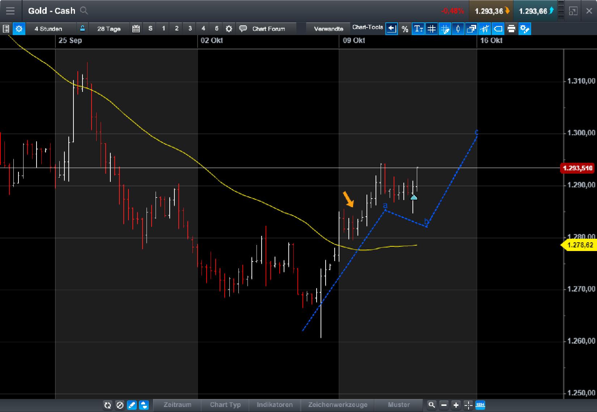
Task: Click the refresh chart icon bottom left
Action: (107, 405)
